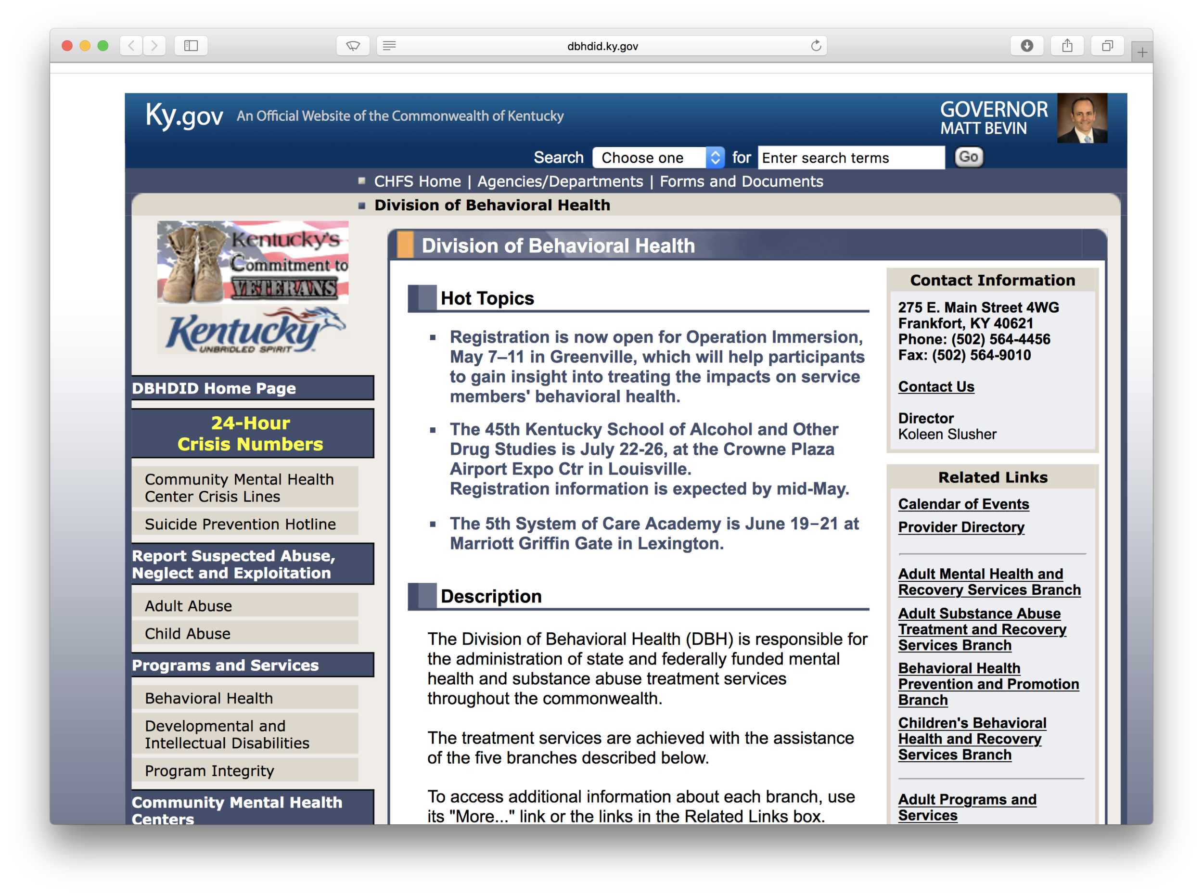Open Children's Behavioral Health and Recovery Services
This screenshot has width=1203, height=896.
pyautogui.click(x=972, y=738)
